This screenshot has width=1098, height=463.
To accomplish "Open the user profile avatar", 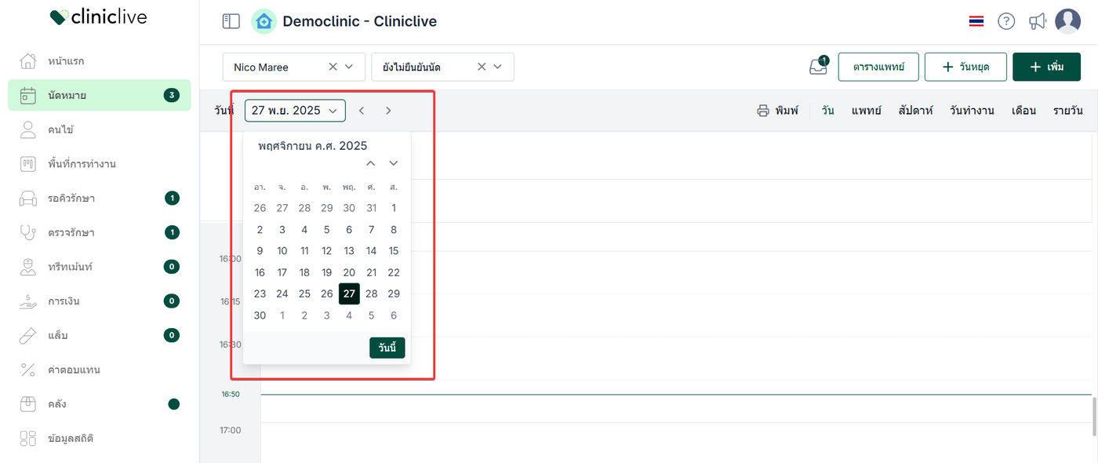I will (1067, 21).
